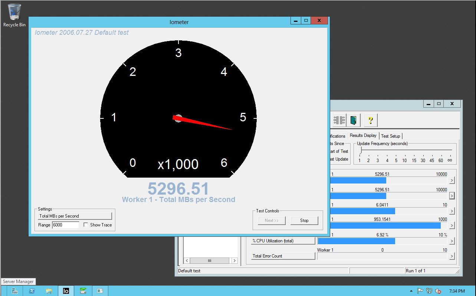476x296 pixels.
Task: Click the horizontal scrollbar thumb in list pane
Action: [210, 261]
